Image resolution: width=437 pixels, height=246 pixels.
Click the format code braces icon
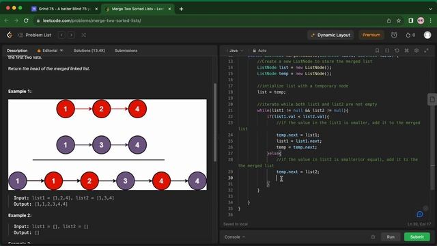coord(387,51)
